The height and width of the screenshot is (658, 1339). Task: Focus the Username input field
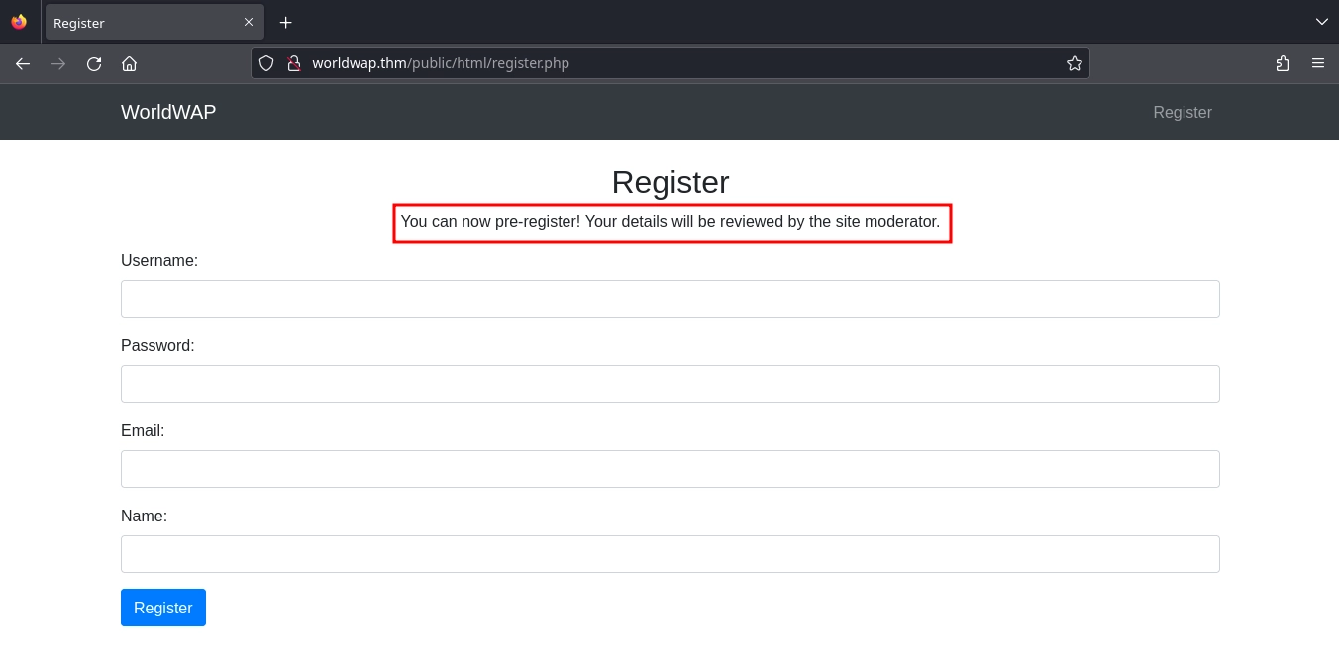(669, 299)
